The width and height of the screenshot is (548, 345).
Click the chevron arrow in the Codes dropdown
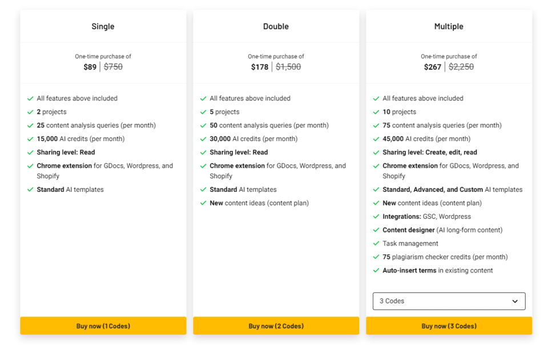[515, 302]
